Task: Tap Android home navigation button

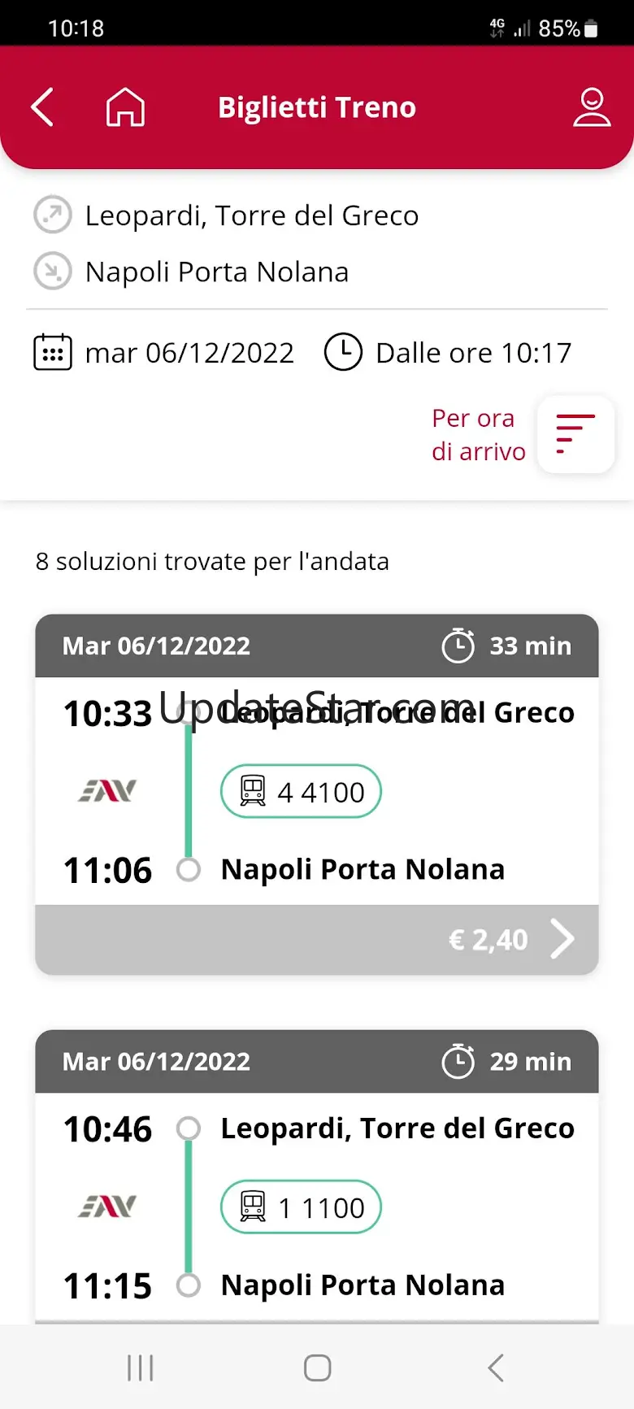Action: [317, 1368]
